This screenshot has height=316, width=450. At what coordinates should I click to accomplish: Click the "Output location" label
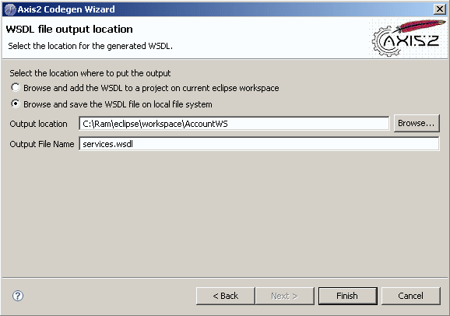point(38,124)
